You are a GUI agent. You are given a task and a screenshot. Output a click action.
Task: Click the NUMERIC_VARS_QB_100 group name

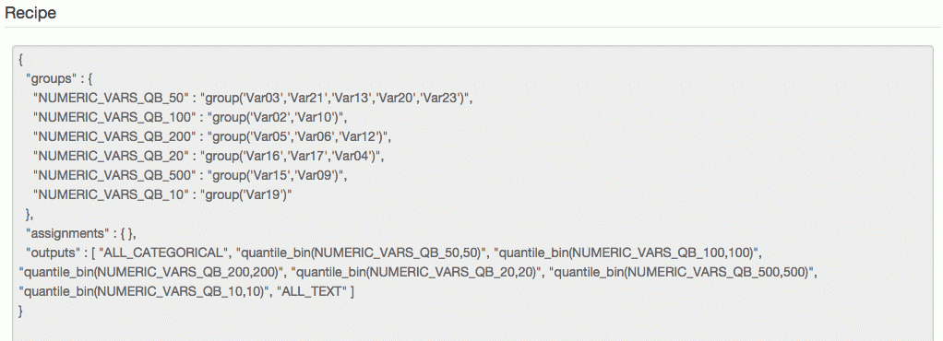click(x=114, y=117)
